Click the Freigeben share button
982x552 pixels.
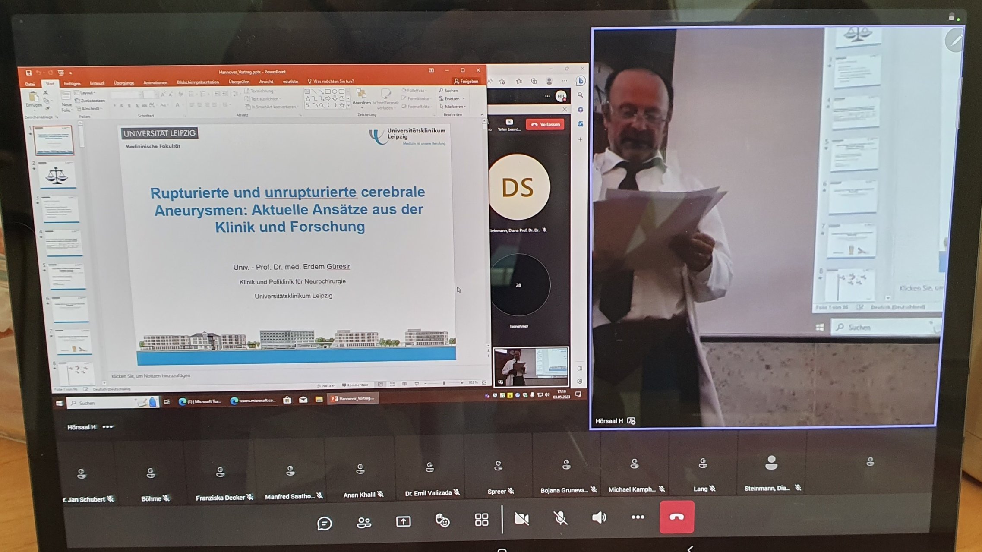coord(466,81)
